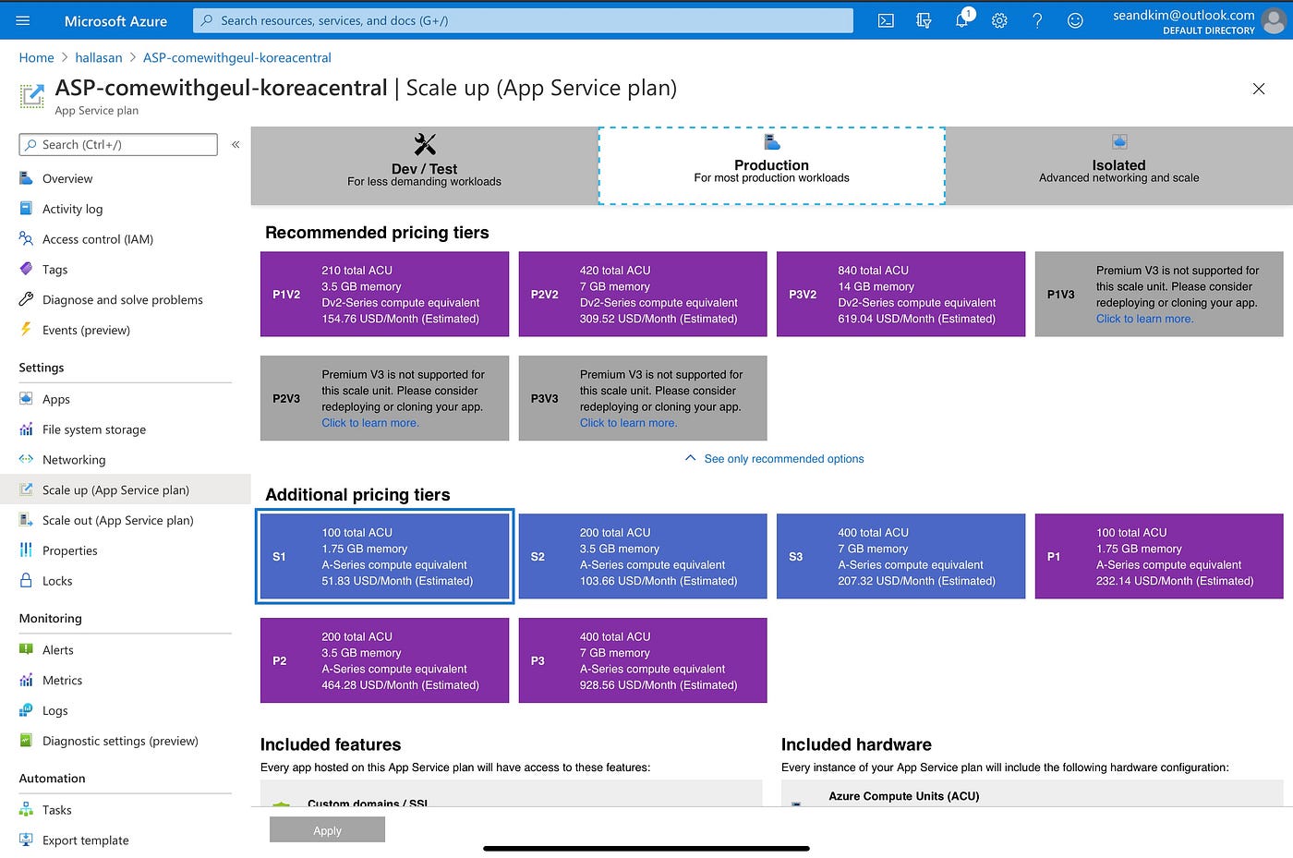Open the Azure portal hamburger menu
The image size is (1293, 858).
tap(23, 20)
